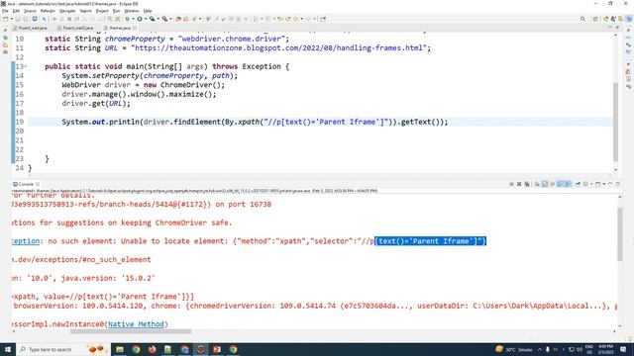Image resolution: width=634 pixels, height=356 pixels.
Task: Expand the Debug dropdown arrow
Action: (133, 19)
